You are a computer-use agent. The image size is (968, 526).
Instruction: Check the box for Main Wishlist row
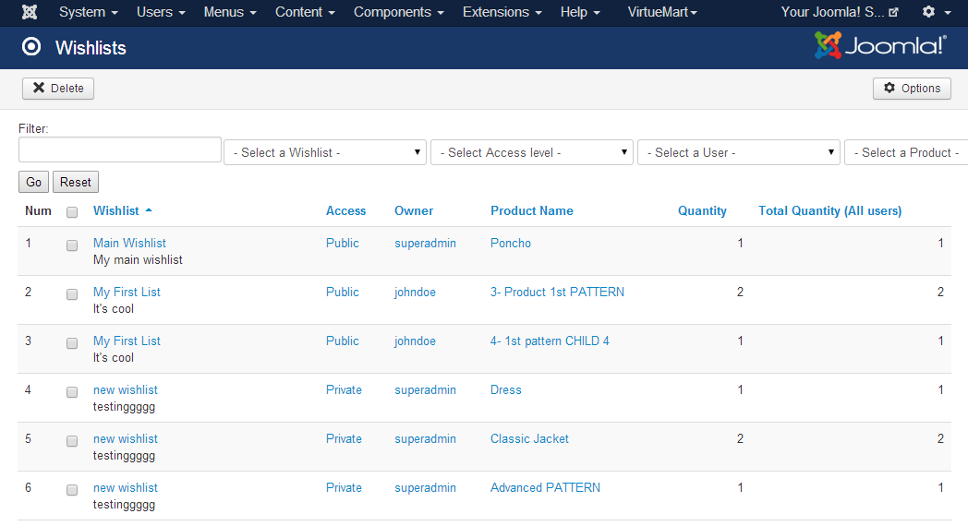72,245
